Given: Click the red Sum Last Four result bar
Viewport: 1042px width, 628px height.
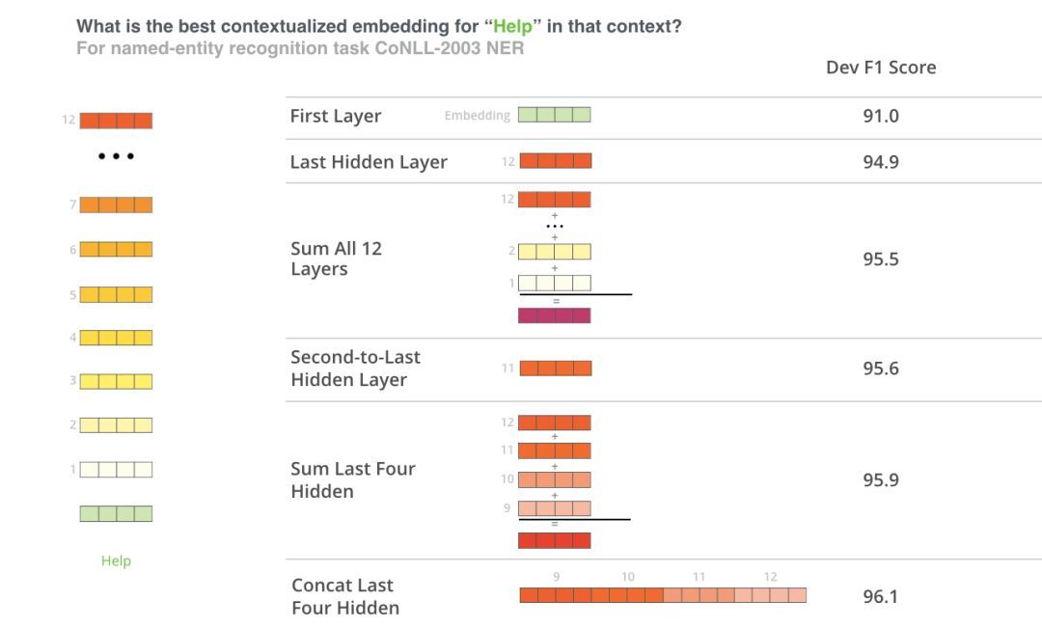Looking at the screenshot, I should point(554,540).
